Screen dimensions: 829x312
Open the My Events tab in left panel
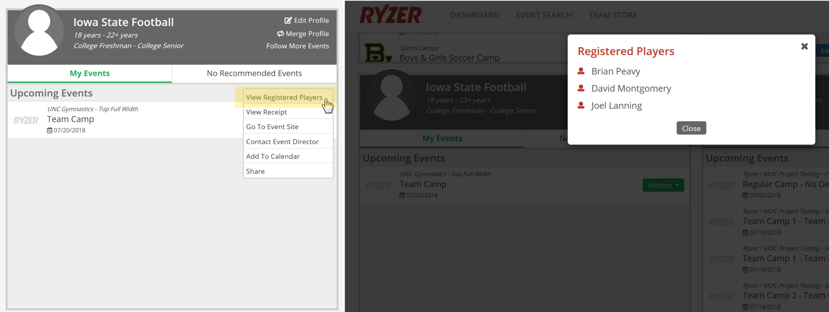(90, 73)
